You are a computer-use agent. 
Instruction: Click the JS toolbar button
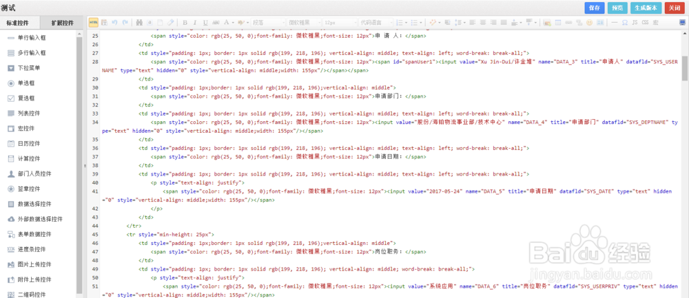click(x=635, y=23)
